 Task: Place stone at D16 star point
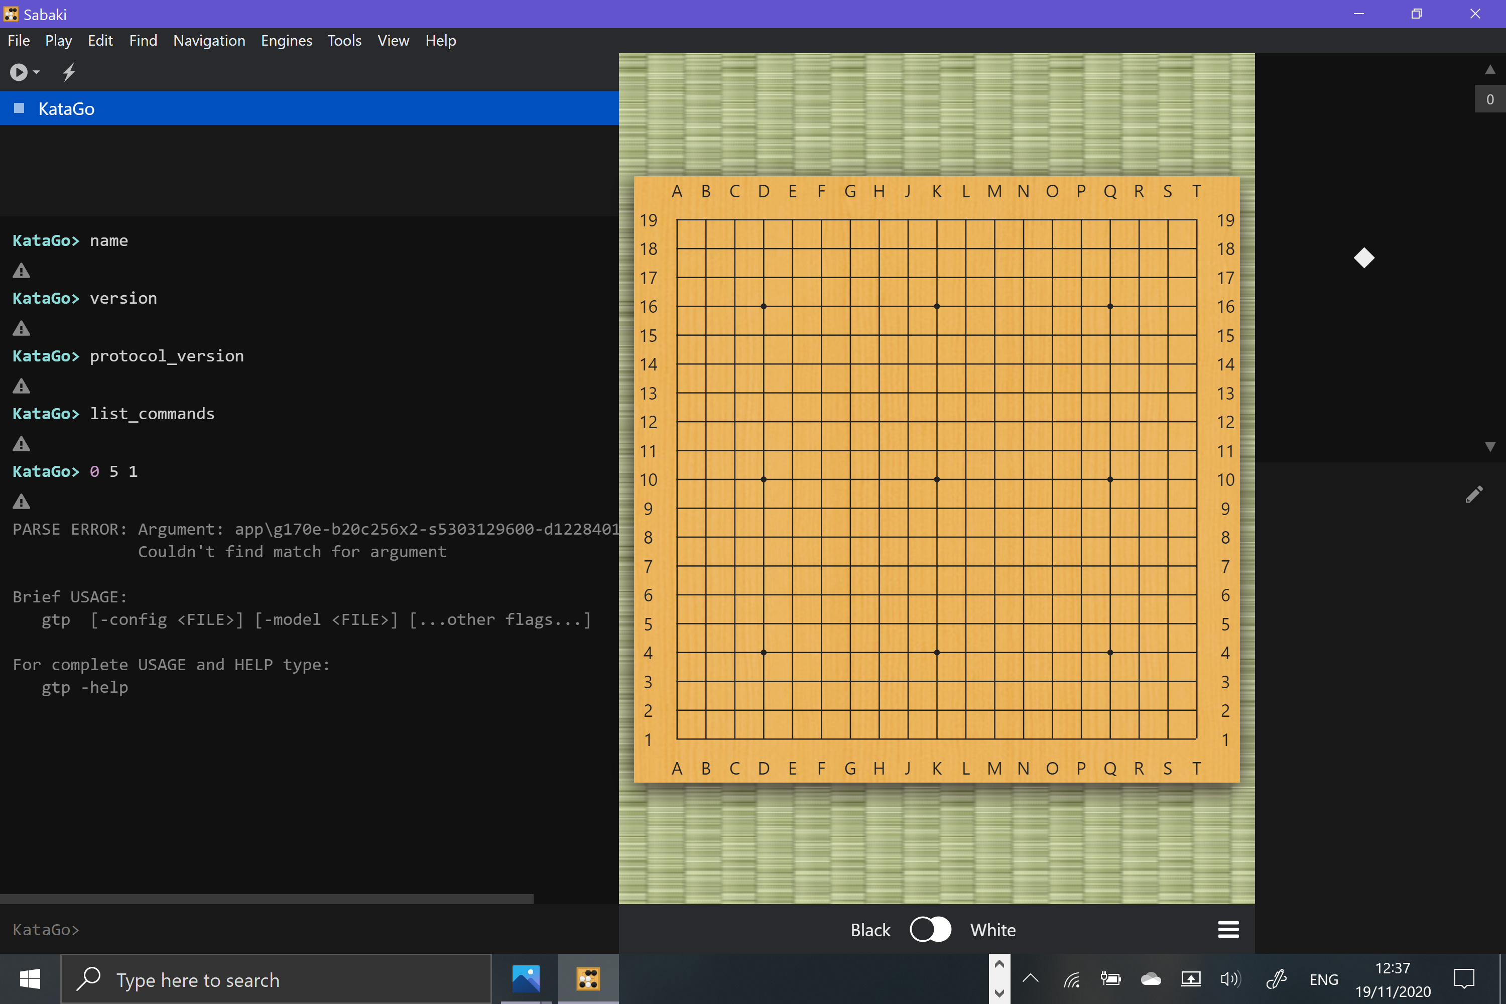[763, 307]
